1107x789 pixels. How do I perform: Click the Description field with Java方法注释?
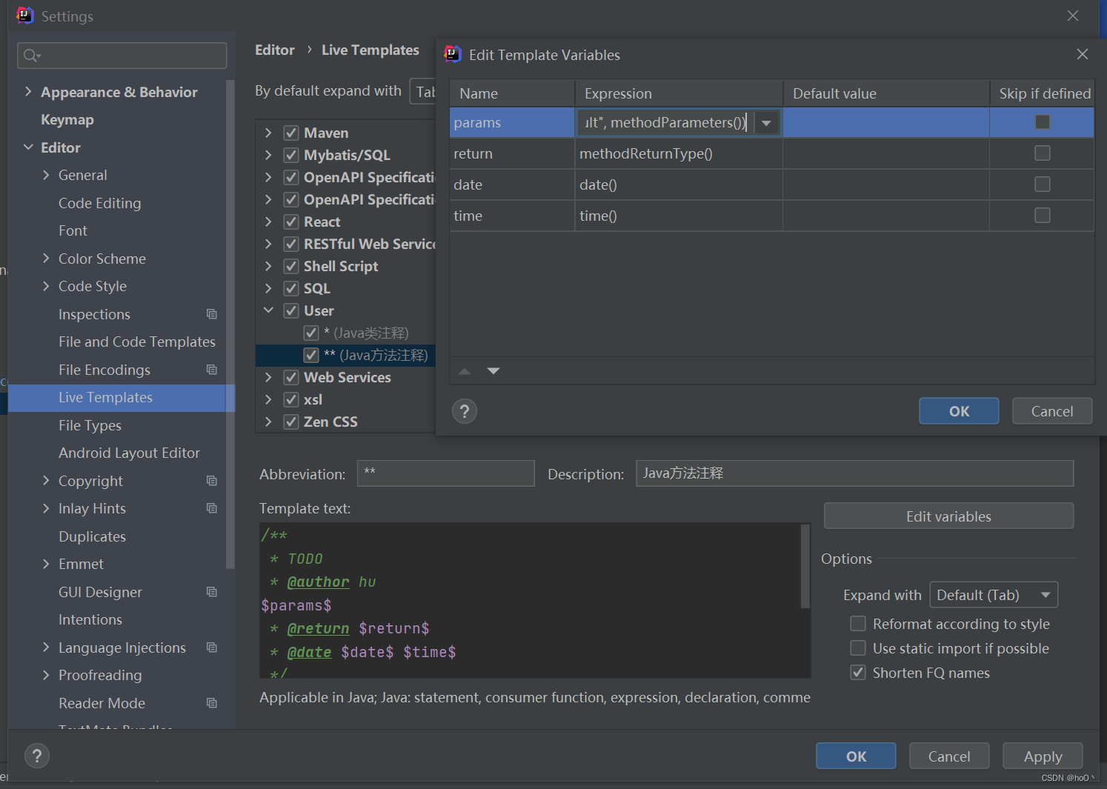(855, 473)
